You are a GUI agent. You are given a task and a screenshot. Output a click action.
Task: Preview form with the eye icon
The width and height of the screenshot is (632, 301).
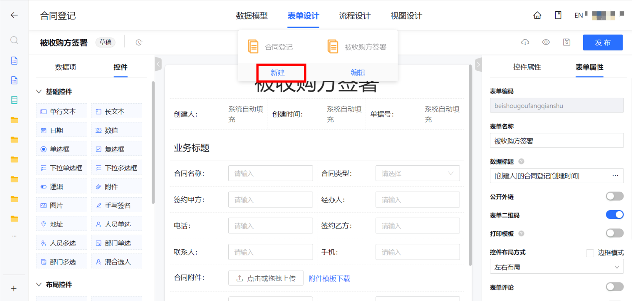546,42
